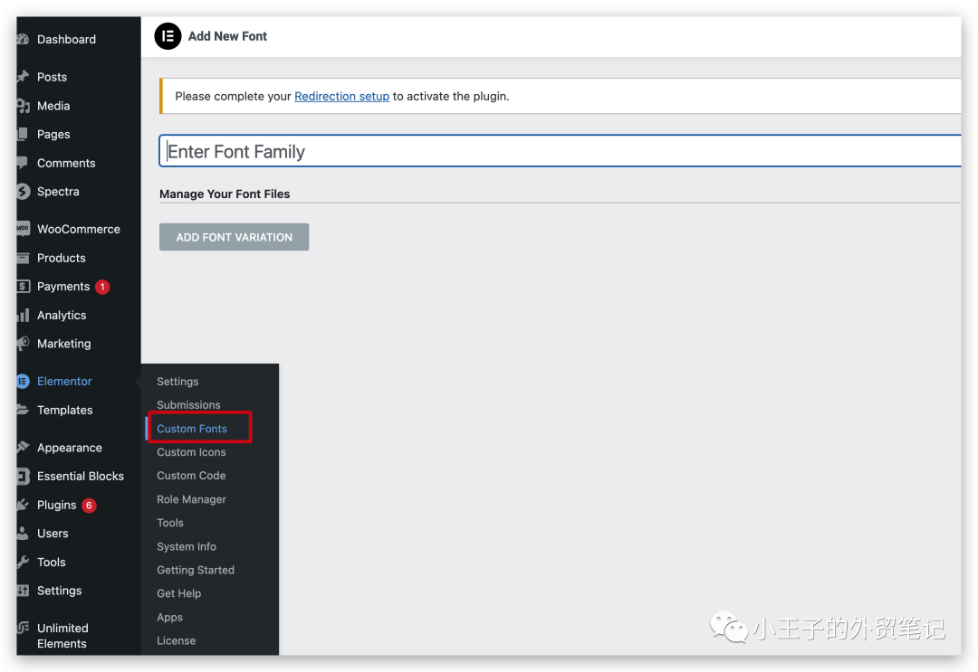Click the Marketing megaphone icon
This screenshot has width=978, height=672.
[23, 343]
